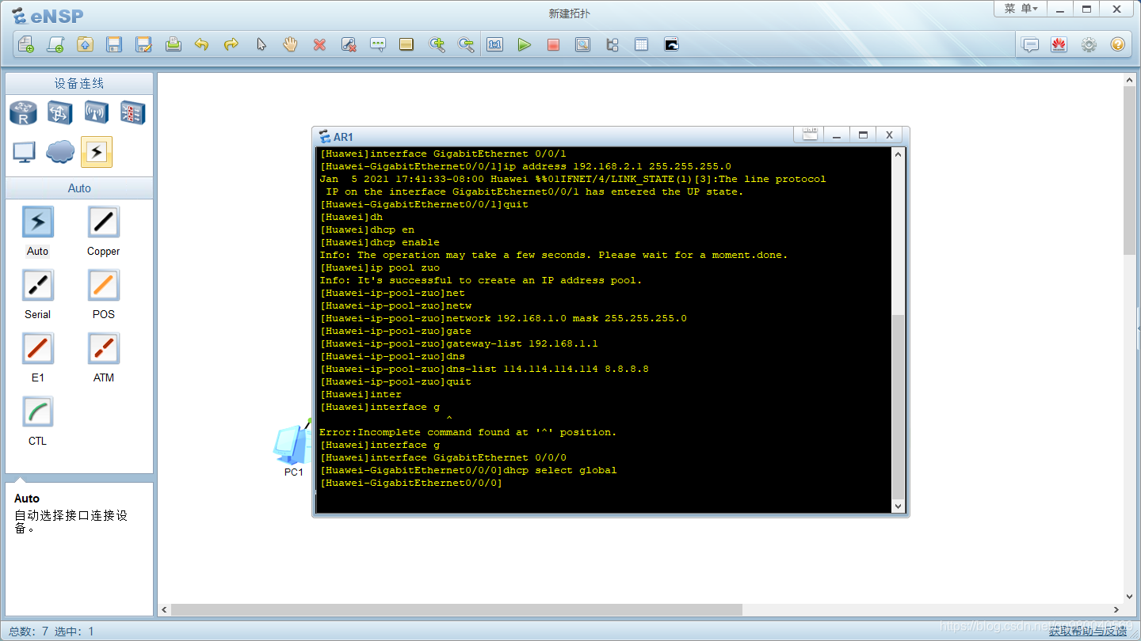
Task: Click the canvas vertical scrollbar thumb
Action: click(x=1130, y=170)
